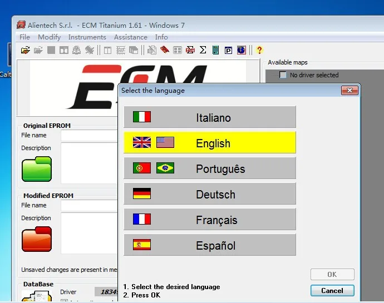Open the Instruments menu

click(x=87, y=37)
